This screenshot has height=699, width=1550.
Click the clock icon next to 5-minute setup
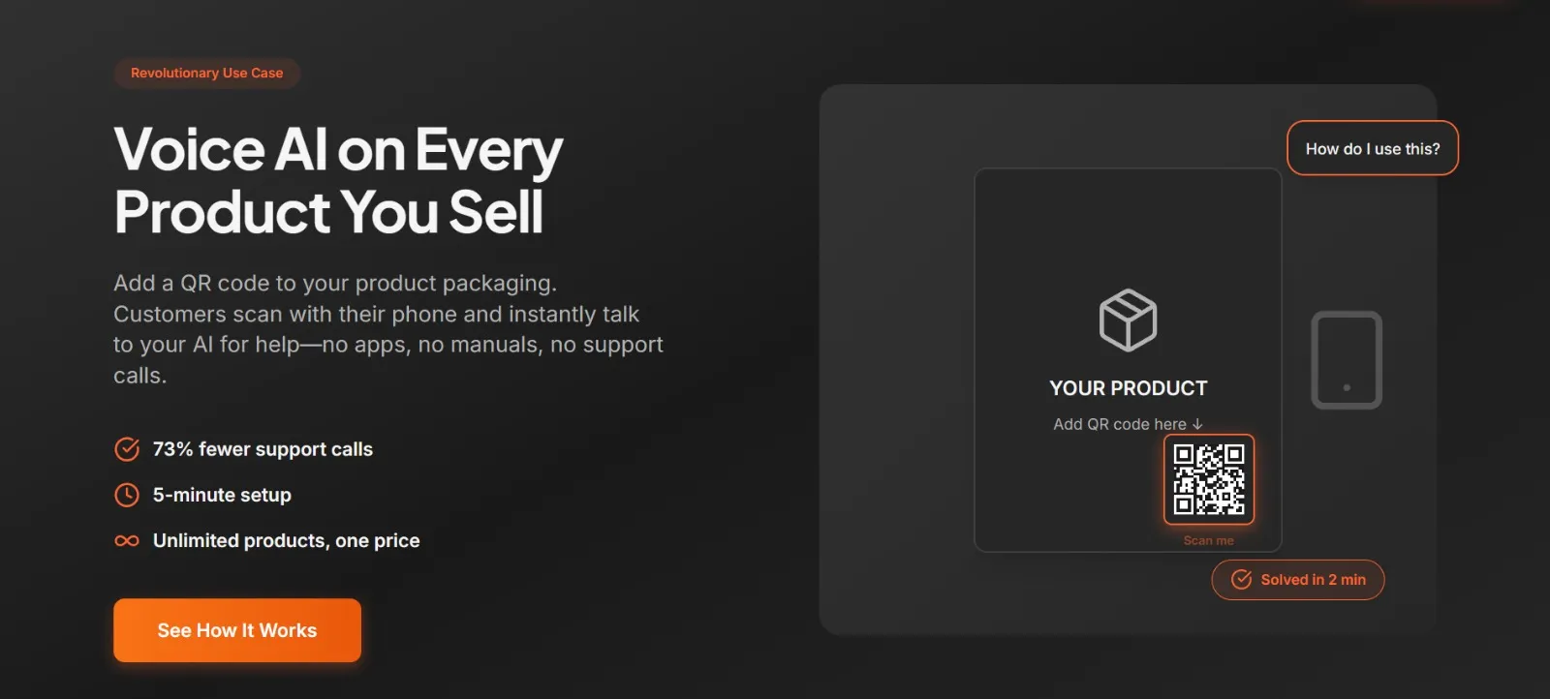[x=127, y=495]
